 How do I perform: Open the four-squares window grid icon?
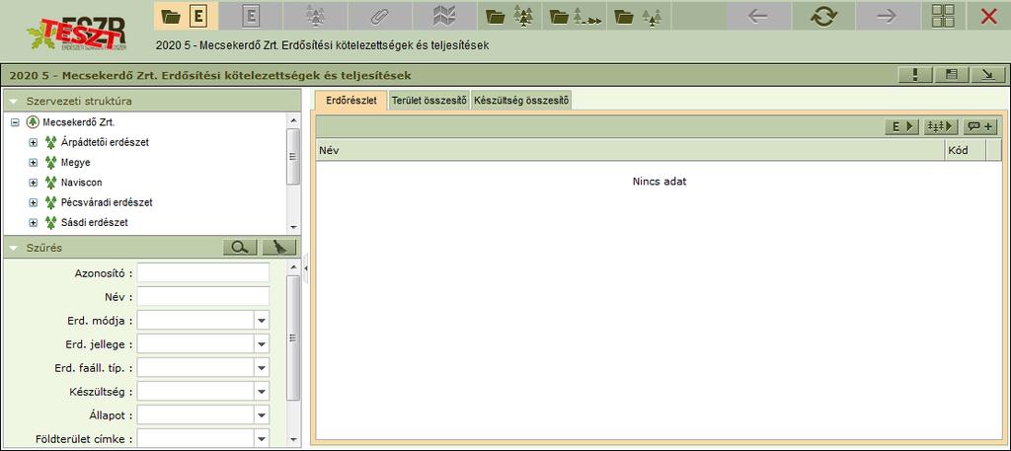click(x=943, y=16)
